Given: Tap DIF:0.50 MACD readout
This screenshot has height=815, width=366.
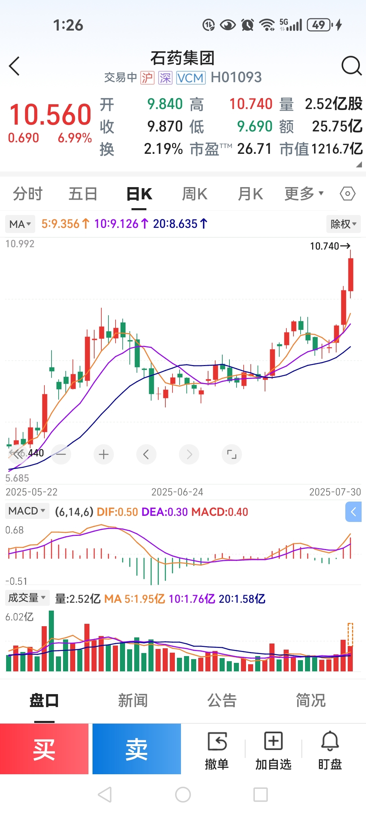Looking at the screenshot, I should coord(117,512).
